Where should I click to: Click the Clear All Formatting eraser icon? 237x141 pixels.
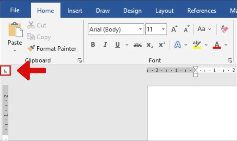point(224,29)
